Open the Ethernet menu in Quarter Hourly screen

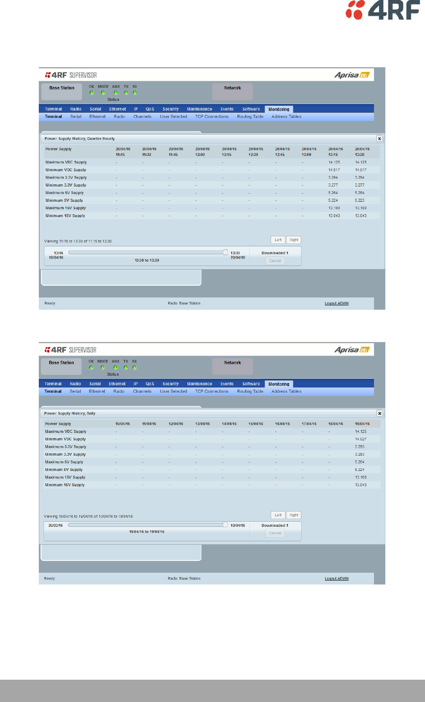[x=118, y=109]
